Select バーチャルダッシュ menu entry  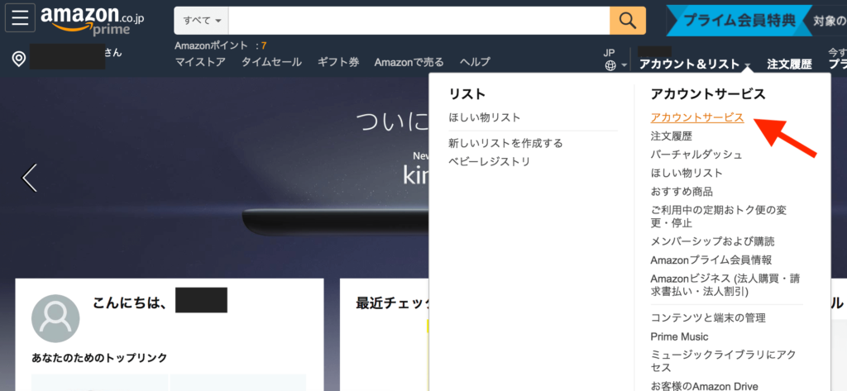pos(696,155)
